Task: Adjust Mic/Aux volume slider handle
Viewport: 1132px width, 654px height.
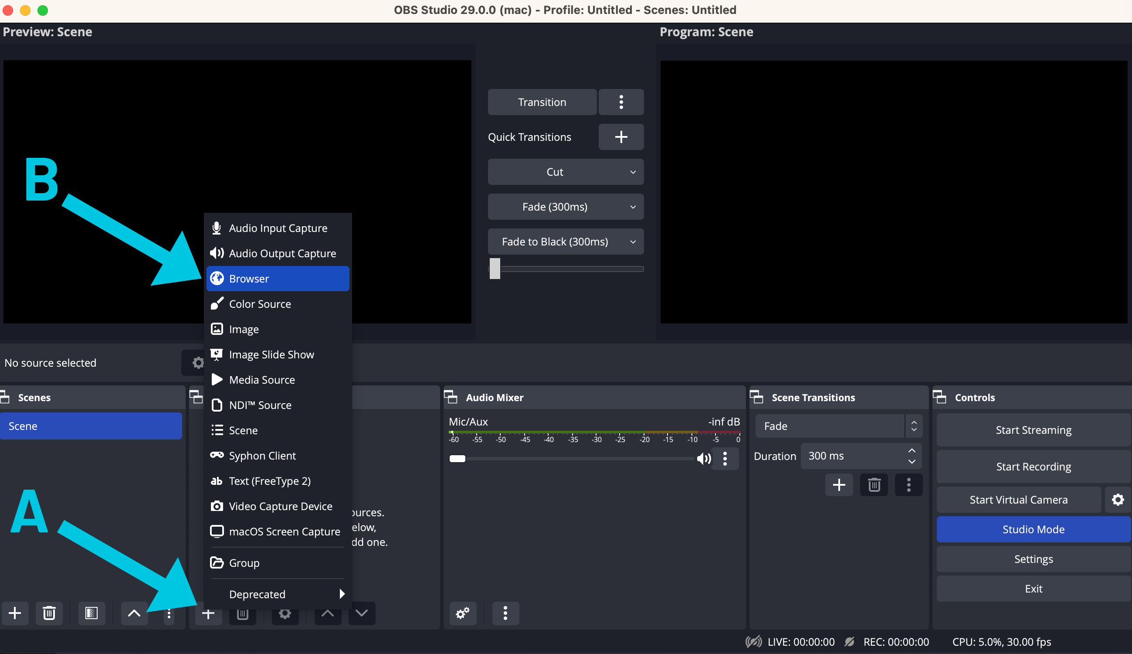Action: [458, 459]
